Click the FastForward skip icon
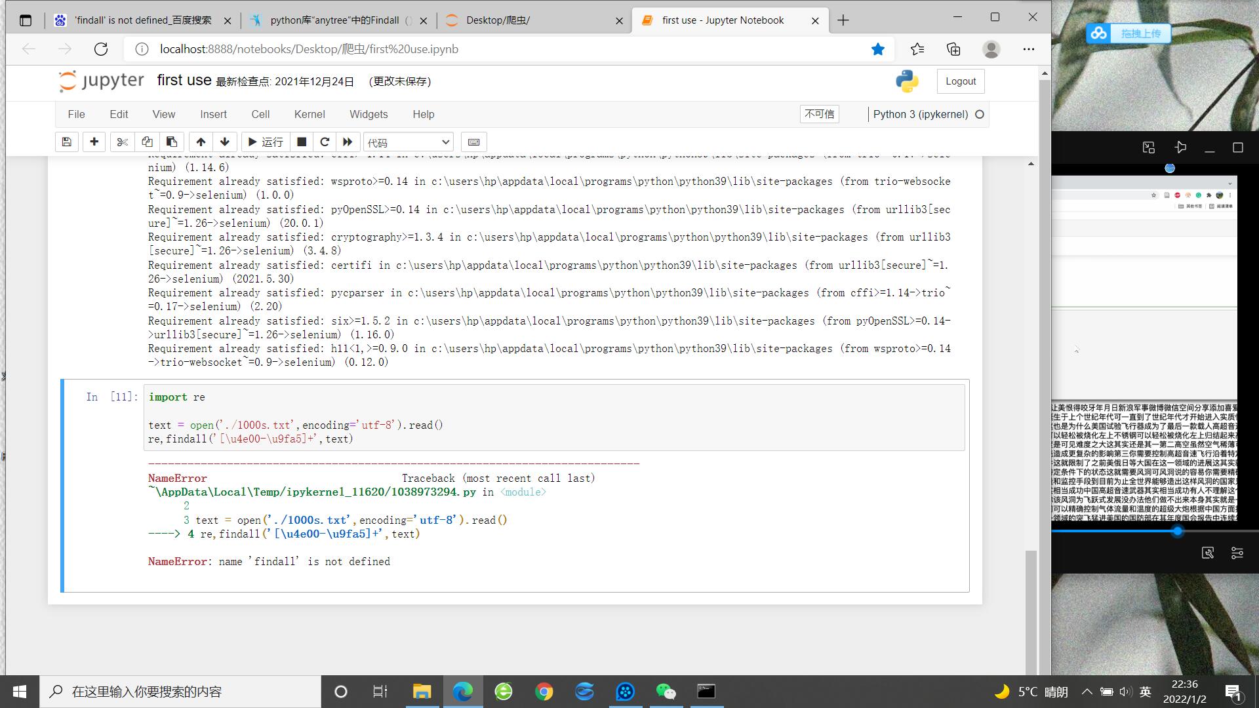This screenshot has width=1259, height=708. coord(348,142)
